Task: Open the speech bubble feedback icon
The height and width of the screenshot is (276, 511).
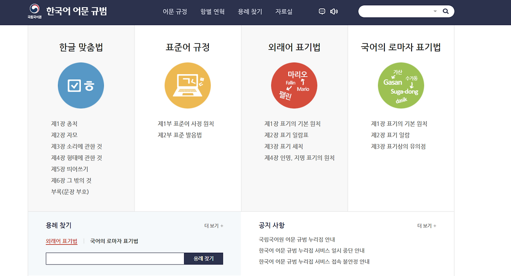Action: [x=322, y=12]
